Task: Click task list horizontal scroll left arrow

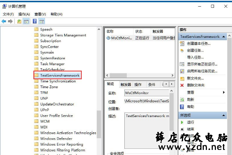Action: [107, 75]
